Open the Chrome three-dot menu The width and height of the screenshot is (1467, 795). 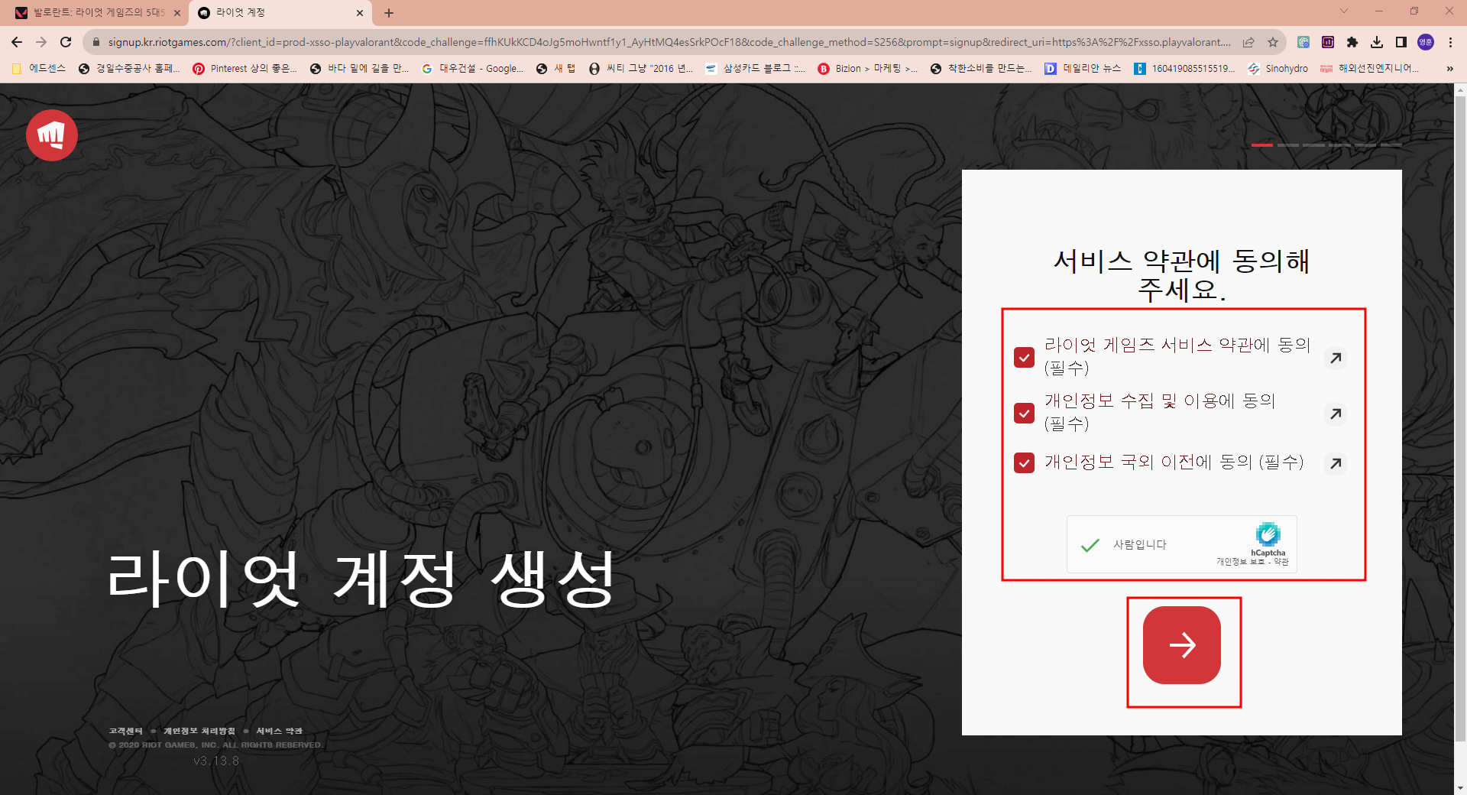tap(1449, 42)
